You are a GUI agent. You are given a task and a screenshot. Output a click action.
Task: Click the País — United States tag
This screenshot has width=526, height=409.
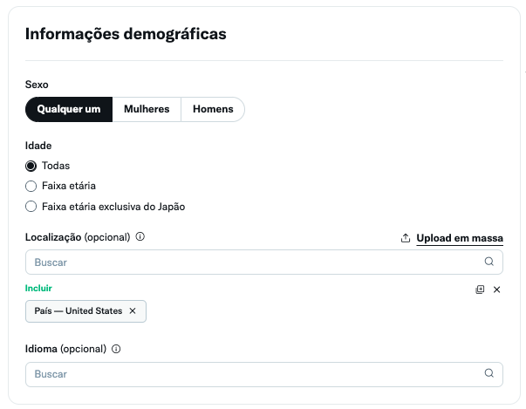click(x=85, y=311)
